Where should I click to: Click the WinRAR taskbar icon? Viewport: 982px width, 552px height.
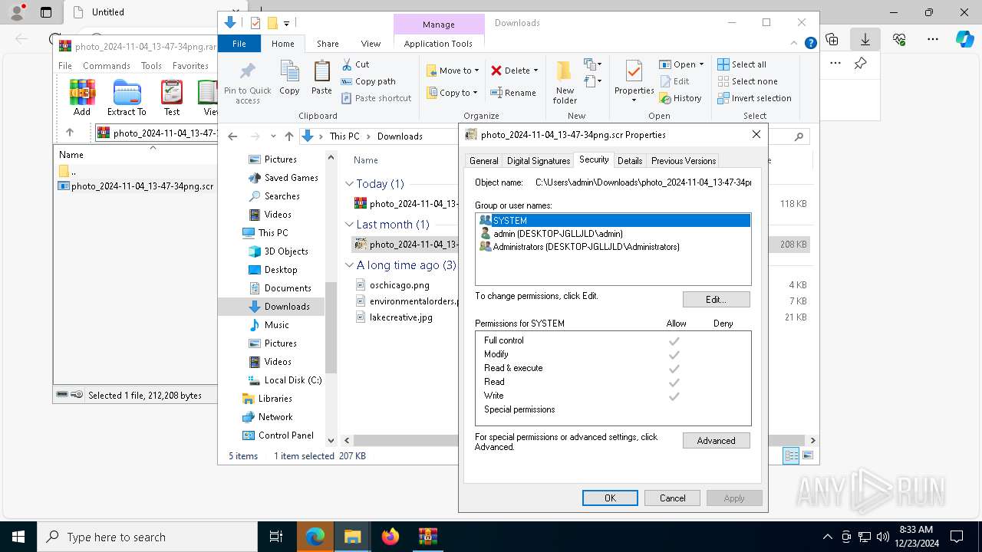tap(428, 537)
